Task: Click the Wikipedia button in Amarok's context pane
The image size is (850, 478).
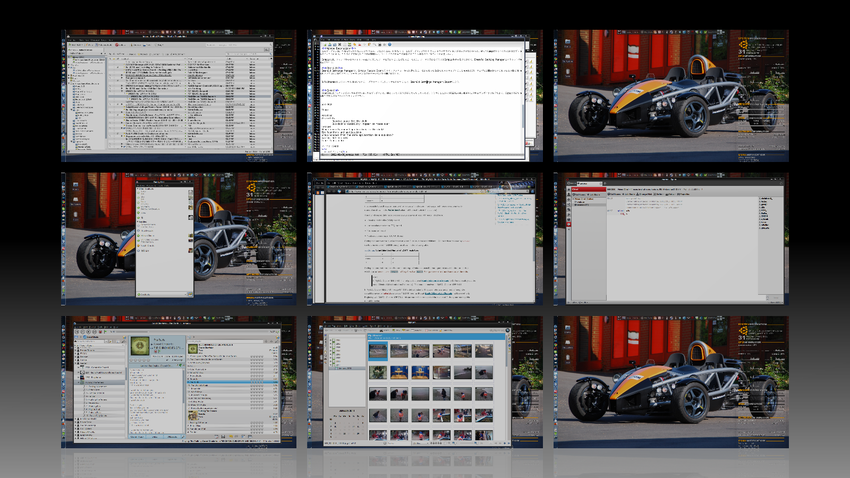Action: [x=172, y=437]
